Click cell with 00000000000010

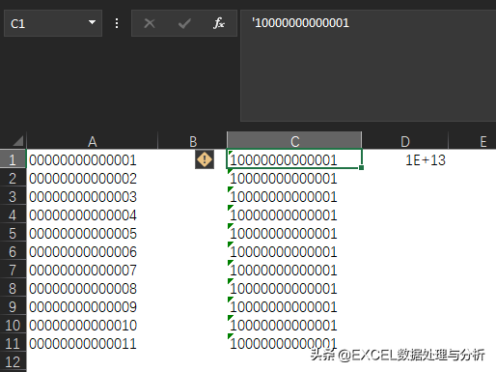tap(93, 325)
